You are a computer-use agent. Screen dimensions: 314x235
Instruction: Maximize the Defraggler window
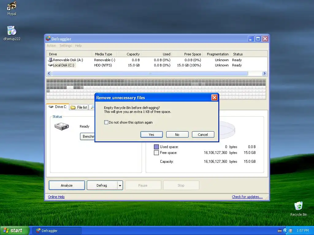point(258,39)
